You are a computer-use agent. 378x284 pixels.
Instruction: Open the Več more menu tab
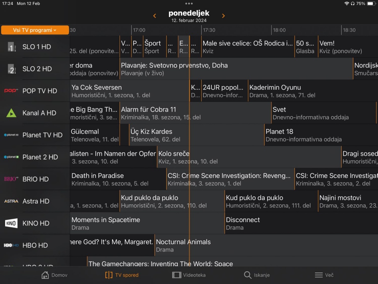coord(324,275)
